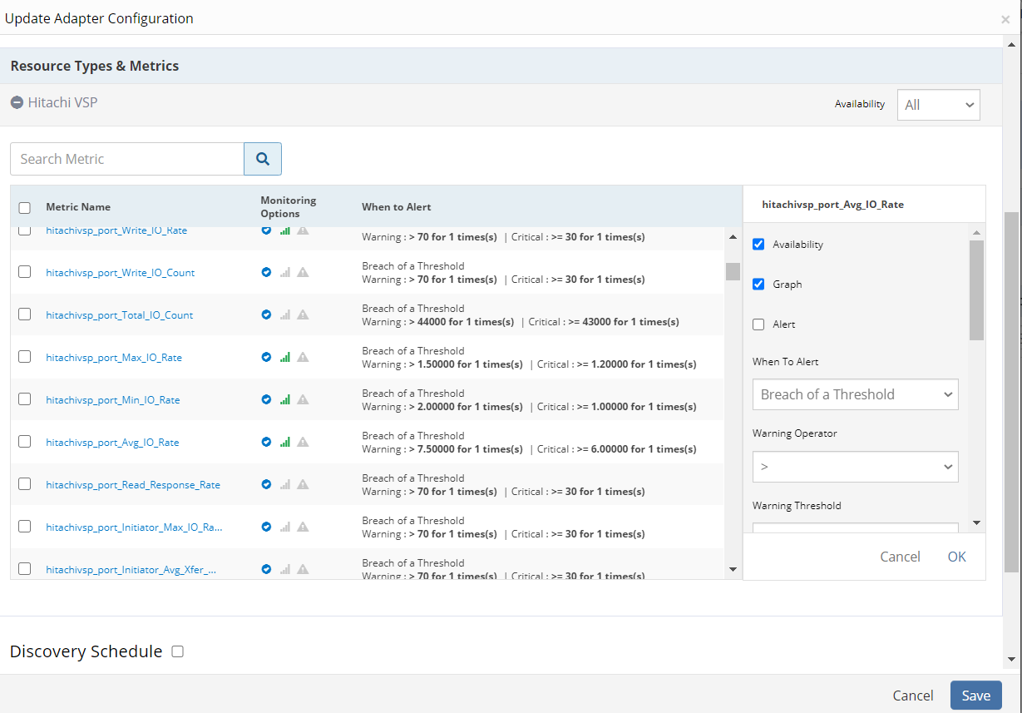Viewport: 1022px width, 713px height.
Task: Click the magnifier search button beside Search Metric
Action: pos(263,159)
